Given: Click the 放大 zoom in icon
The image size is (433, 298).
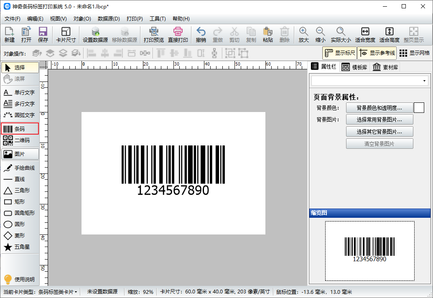Looking at the screenshot, I should pos(303,35).
